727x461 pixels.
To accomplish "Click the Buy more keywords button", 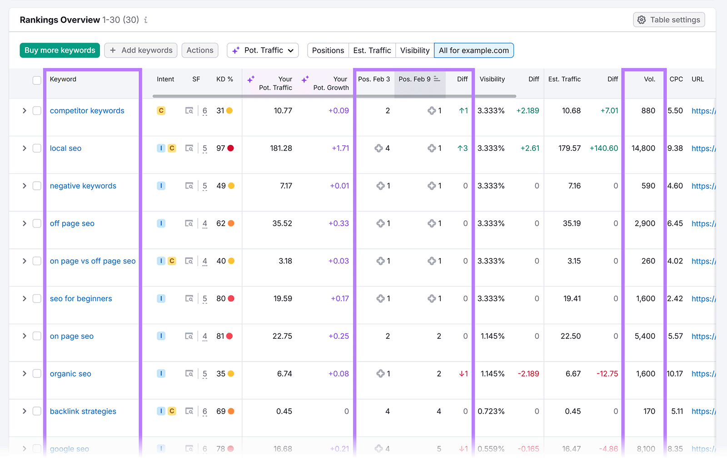I will [60, 50].
